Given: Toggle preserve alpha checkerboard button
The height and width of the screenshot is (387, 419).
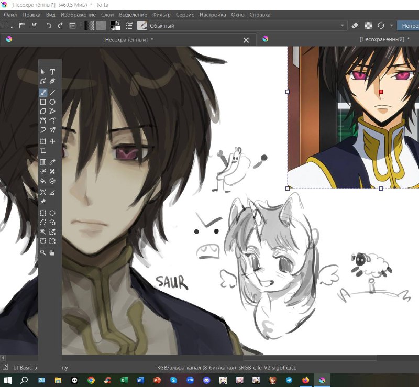Looking at the screenshot, I should click(x=368, y=26).
